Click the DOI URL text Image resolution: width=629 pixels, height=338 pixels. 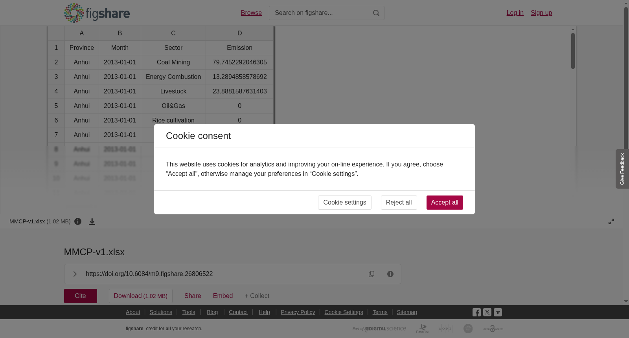149,274
